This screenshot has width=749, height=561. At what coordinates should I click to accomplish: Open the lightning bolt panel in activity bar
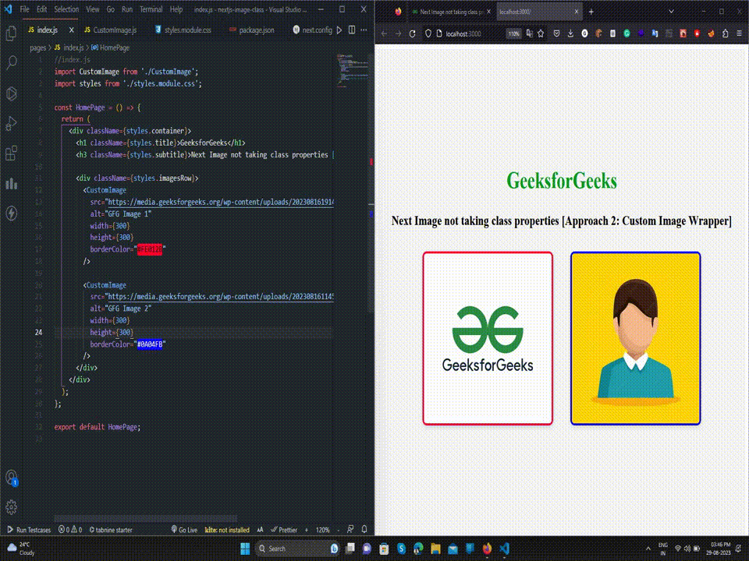tap(11, 213)
